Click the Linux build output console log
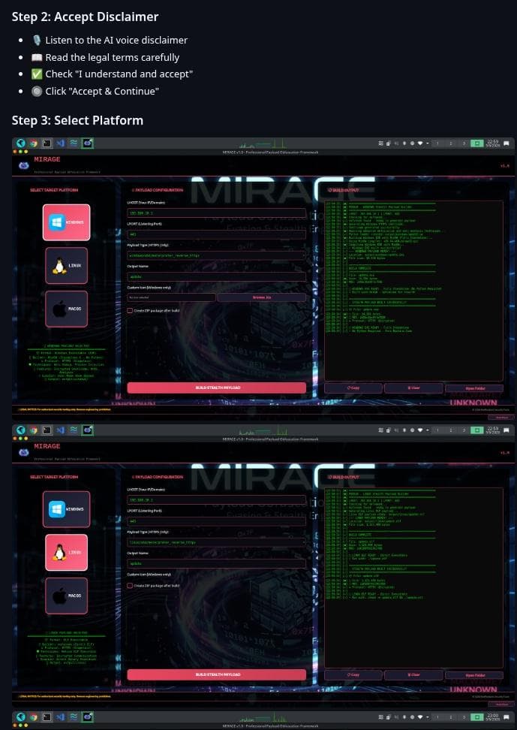 tap(413, 578)
